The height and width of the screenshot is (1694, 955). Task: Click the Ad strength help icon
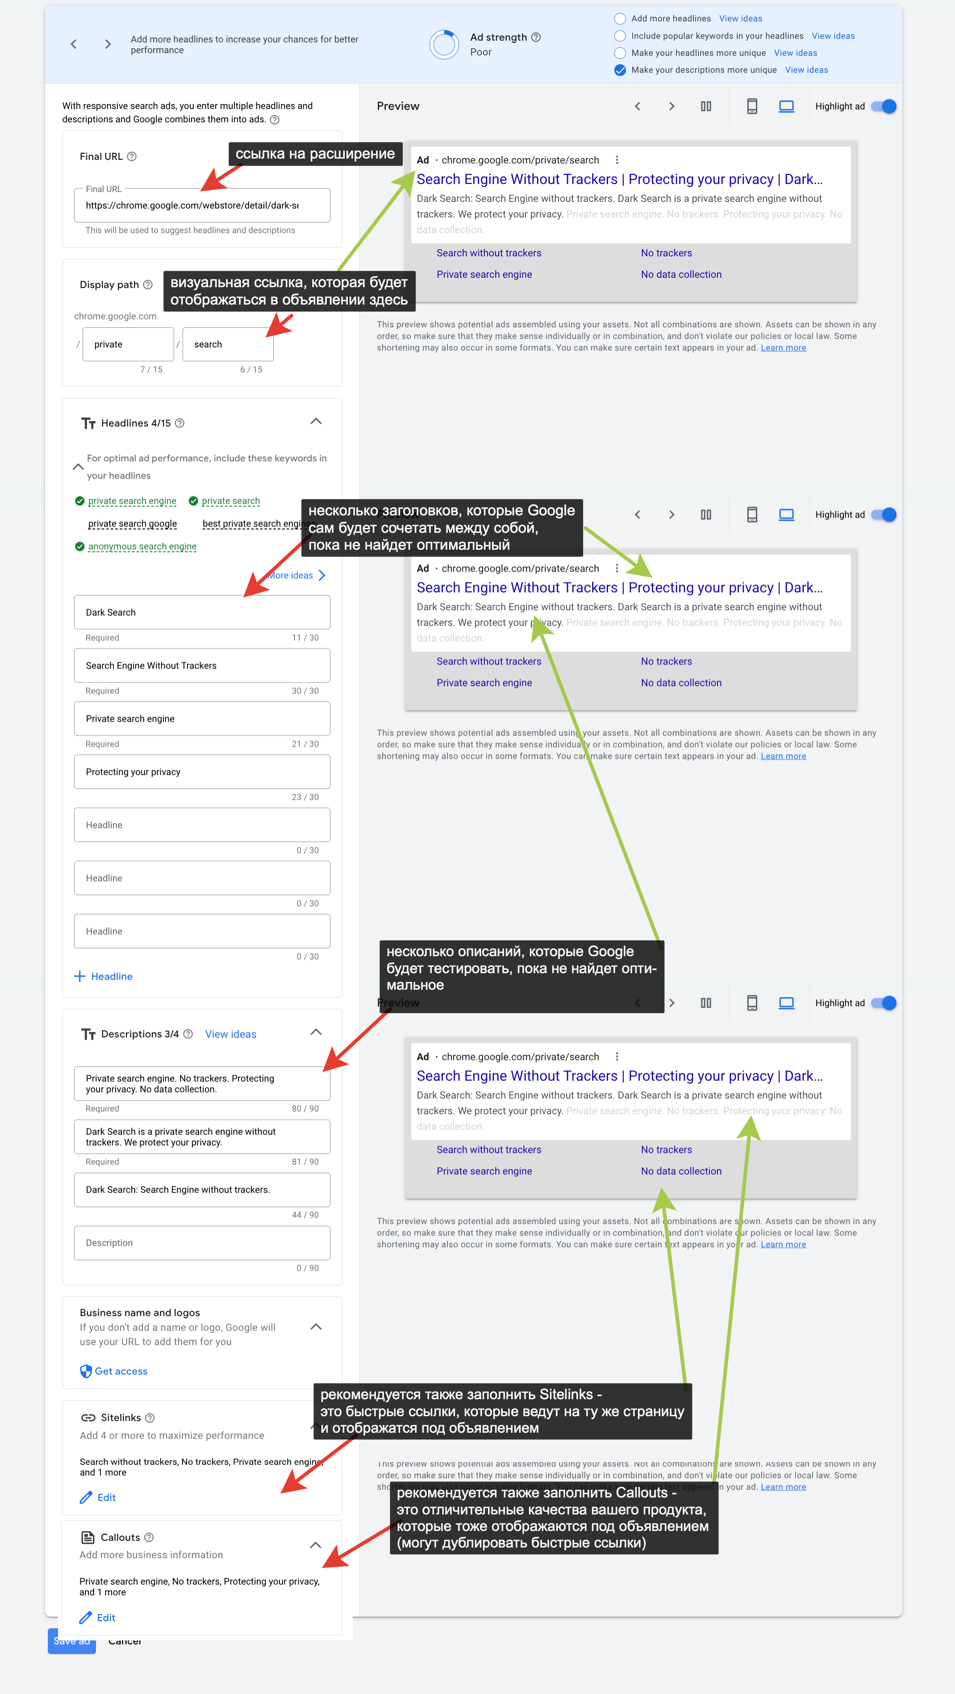coord(536,38)
